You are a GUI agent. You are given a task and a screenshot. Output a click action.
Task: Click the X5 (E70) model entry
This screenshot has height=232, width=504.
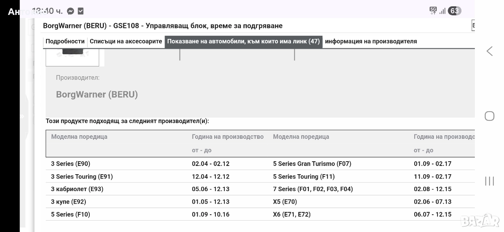285,202
